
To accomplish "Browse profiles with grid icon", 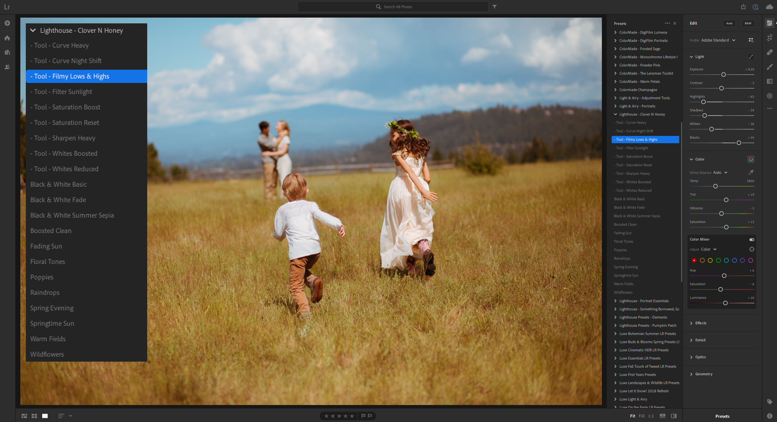I will click(751, 40).
